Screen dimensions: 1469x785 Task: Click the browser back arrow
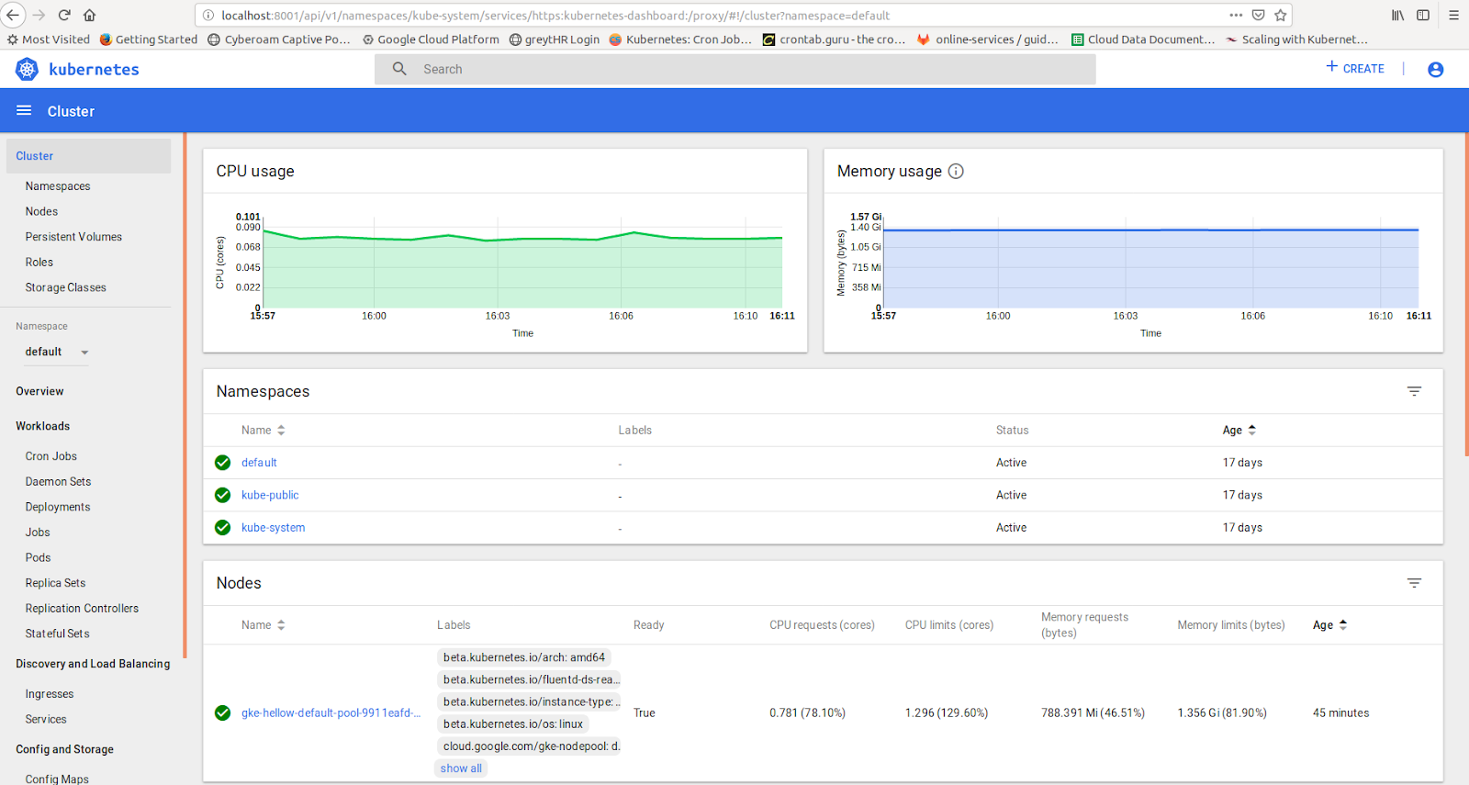point(13,15)
